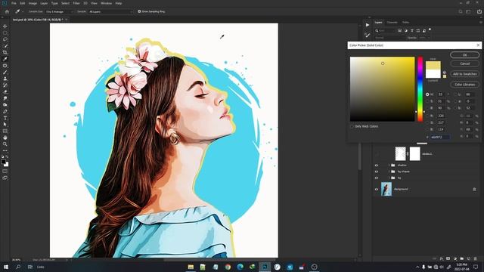Image resolution: width=484 pixels, height=272 pixels.
Task: Hide the bg shapes group layer
Action: point(377,172)
